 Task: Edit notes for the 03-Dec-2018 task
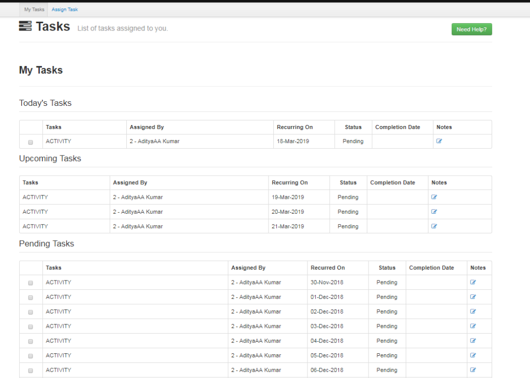472,326
